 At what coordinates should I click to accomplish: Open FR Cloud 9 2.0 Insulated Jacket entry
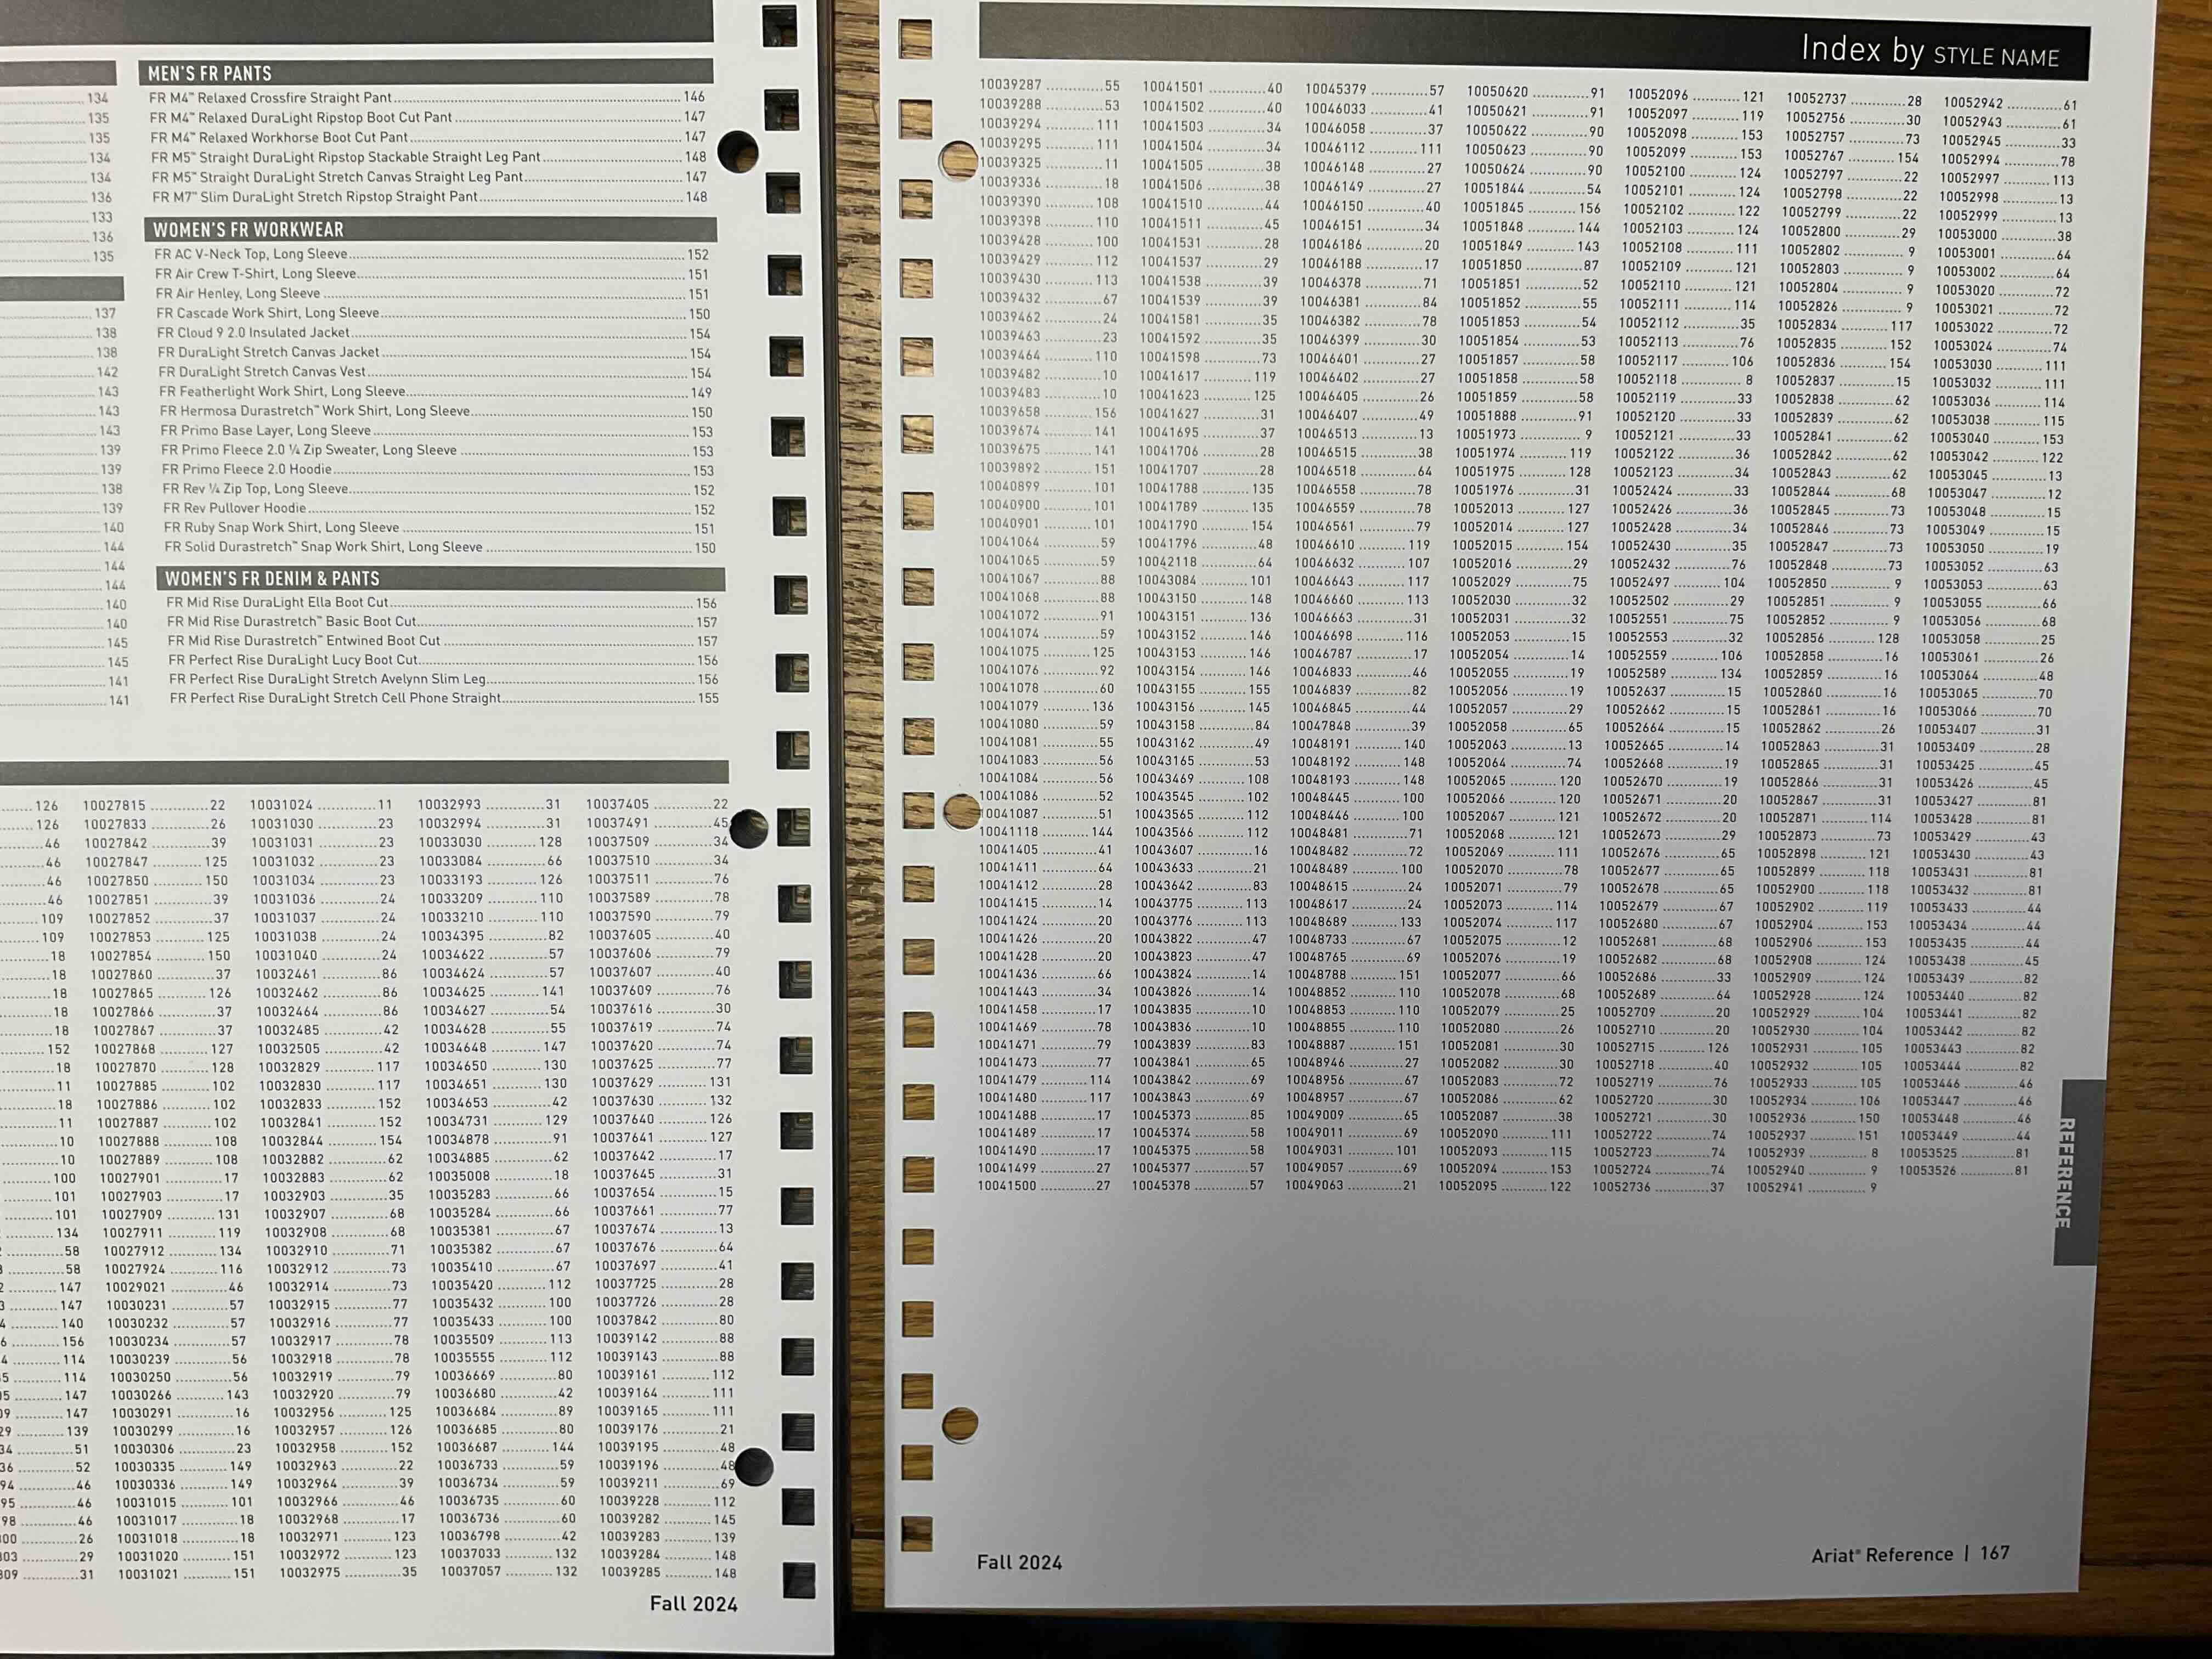click(254, 333)
